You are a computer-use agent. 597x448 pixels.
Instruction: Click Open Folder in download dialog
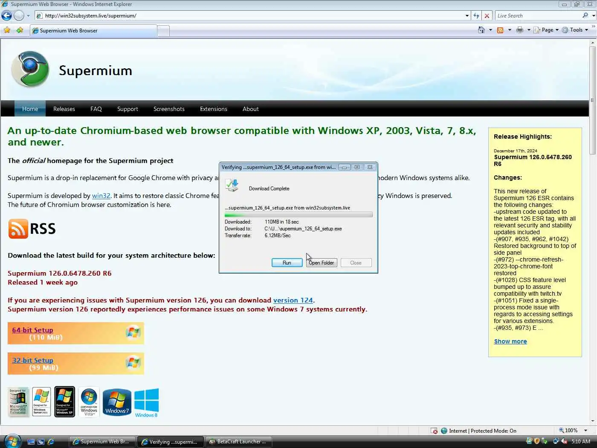(x=322, y=263)
